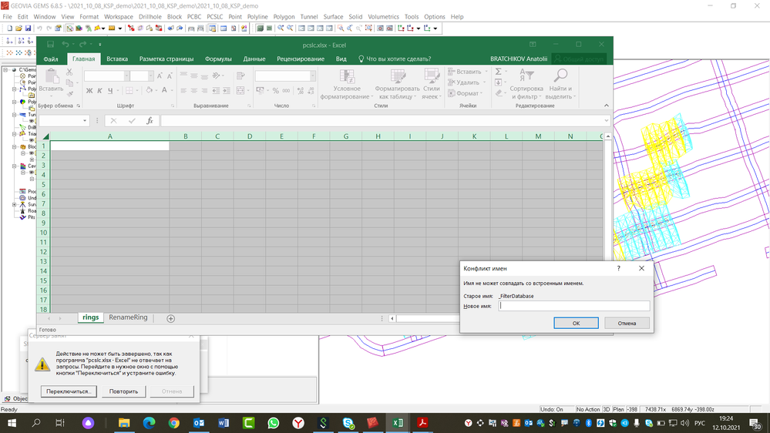The image size is (770, 433).
Task: Click the Decrease decimal icon
Action: [311, 91]
